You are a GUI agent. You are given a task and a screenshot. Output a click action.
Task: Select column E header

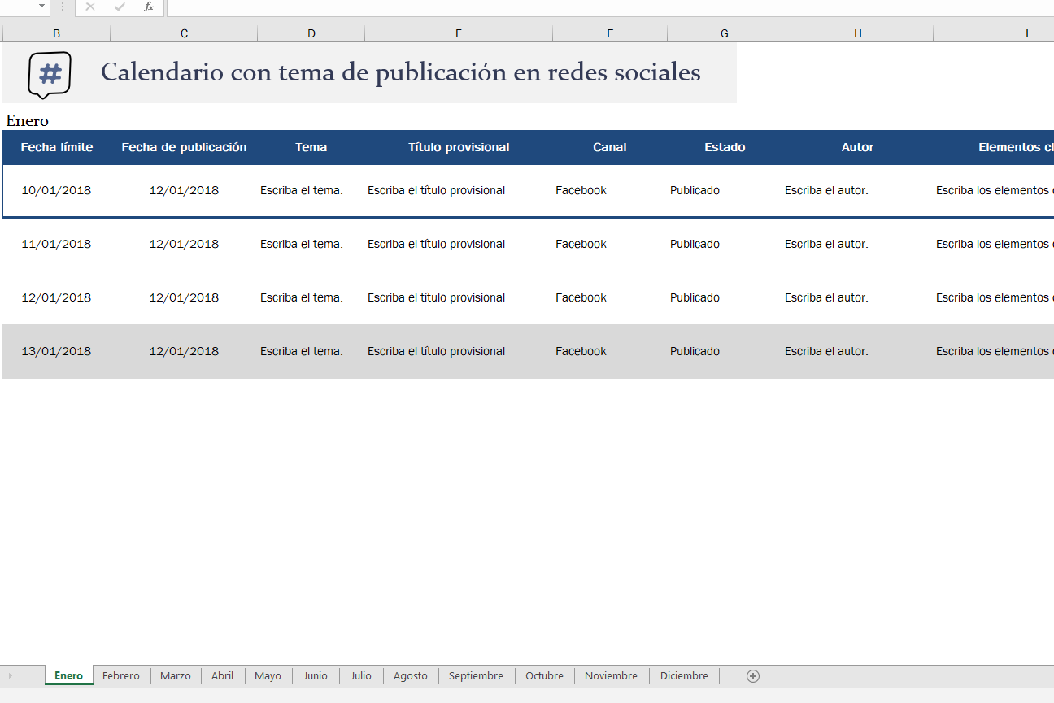pyautogui.click(x=458, y=33)
